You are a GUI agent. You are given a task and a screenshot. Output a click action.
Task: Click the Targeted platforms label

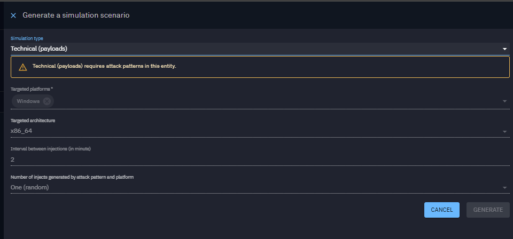click(x=32, y=89)
